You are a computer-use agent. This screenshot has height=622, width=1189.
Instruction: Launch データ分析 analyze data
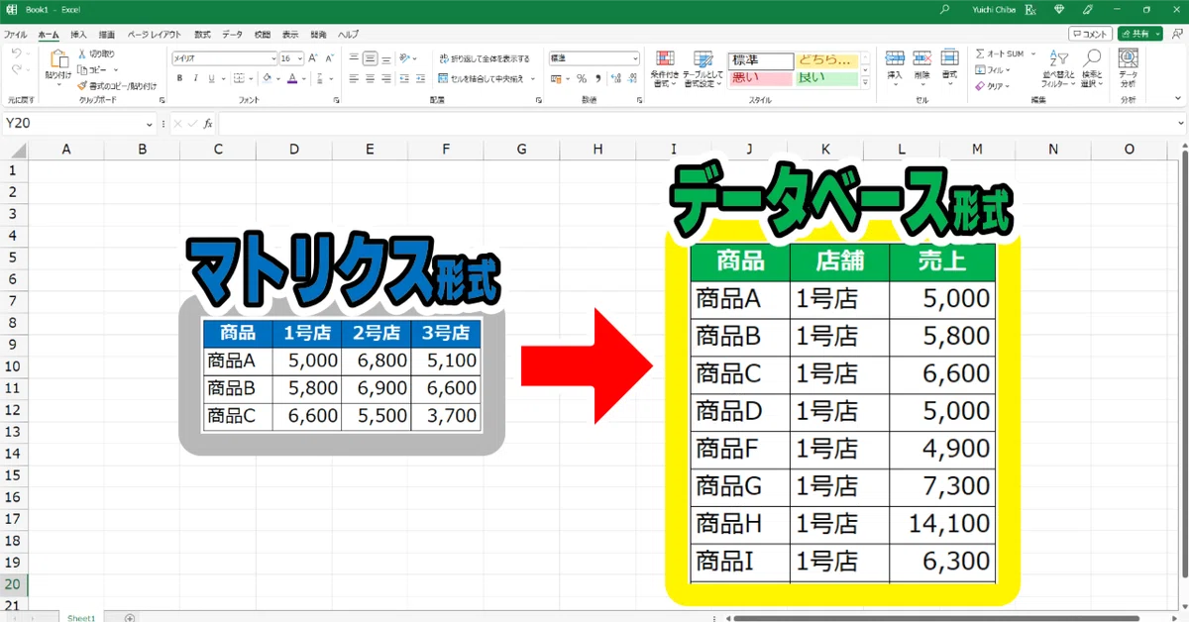pyautogui.click(x=1128, y=65)
